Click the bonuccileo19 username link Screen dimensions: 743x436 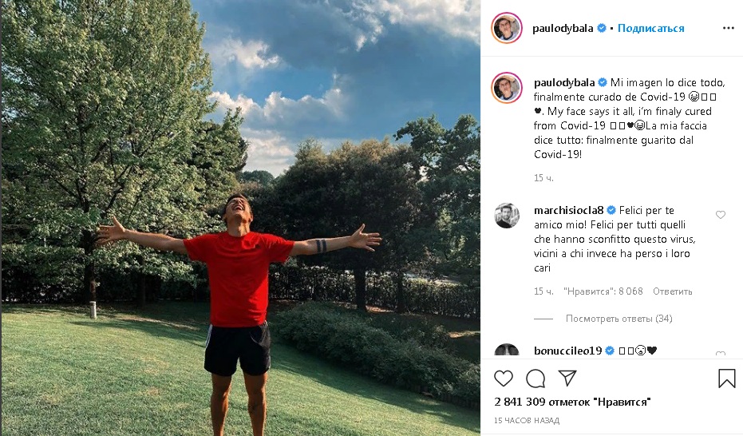coord(567,351)
